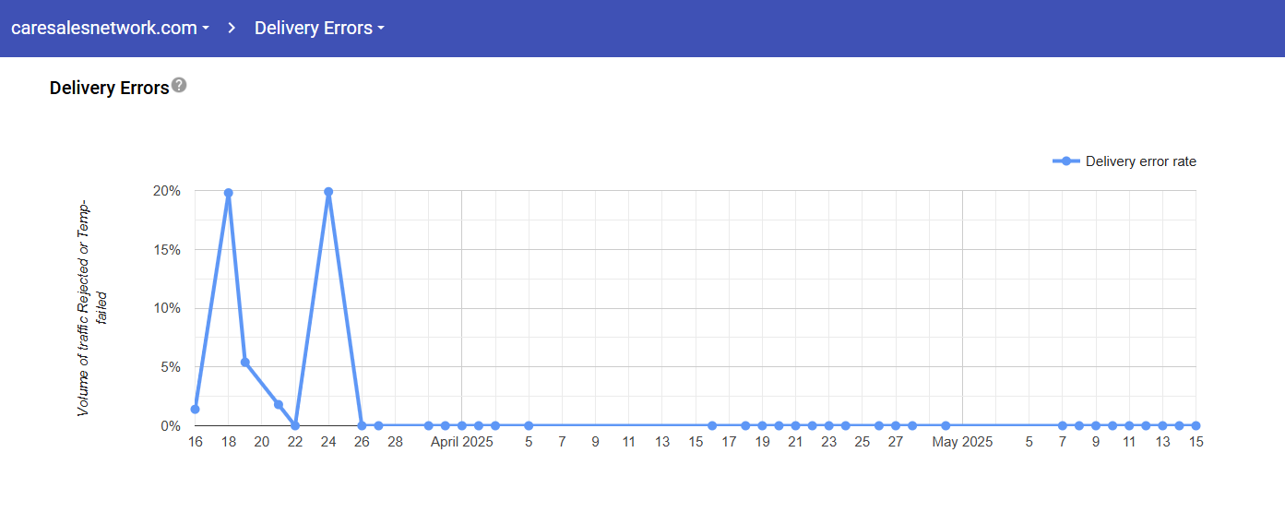Click the help question mark icon
Viewport: 1285px width, 512px height.
point(179,85)
